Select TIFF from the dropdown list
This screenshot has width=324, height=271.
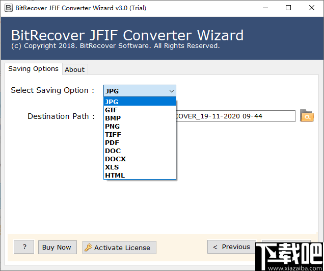(x=140, y=134)
